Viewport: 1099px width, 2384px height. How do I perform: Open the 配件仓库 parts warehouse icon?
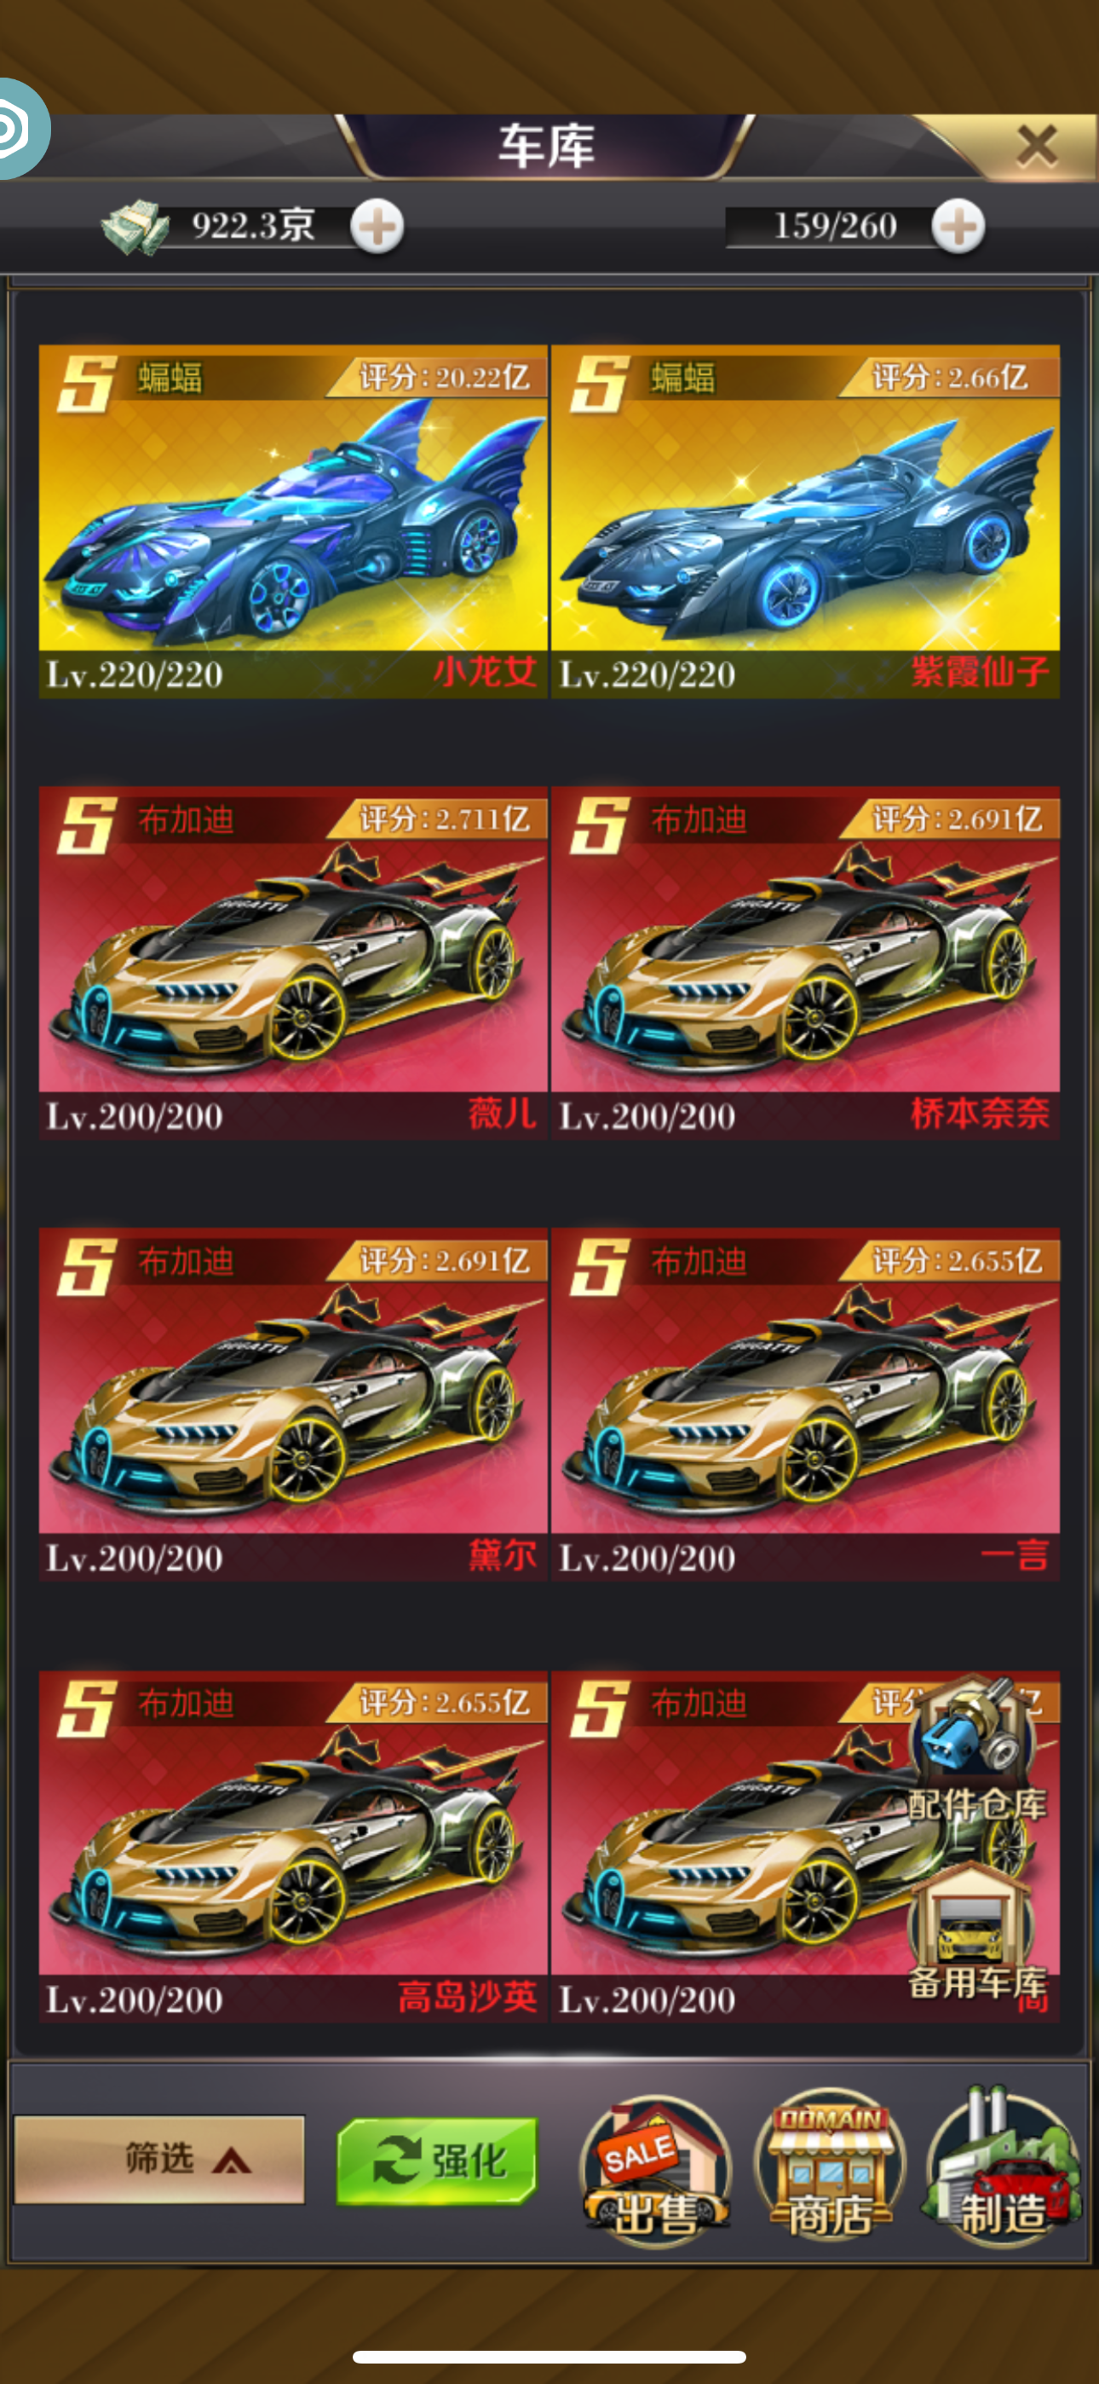coord(977,1749)
